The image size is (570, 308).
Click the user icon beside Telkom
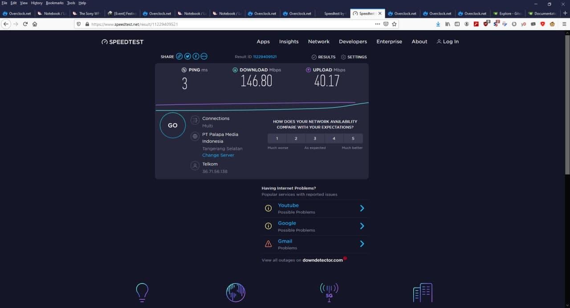(195, 166)
